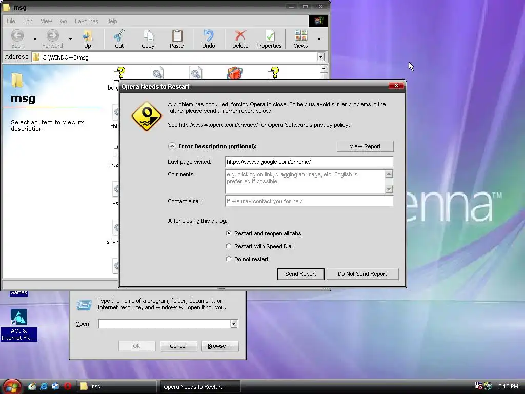
Task: Click the system tray icon beside the clock
Action: 488,386
